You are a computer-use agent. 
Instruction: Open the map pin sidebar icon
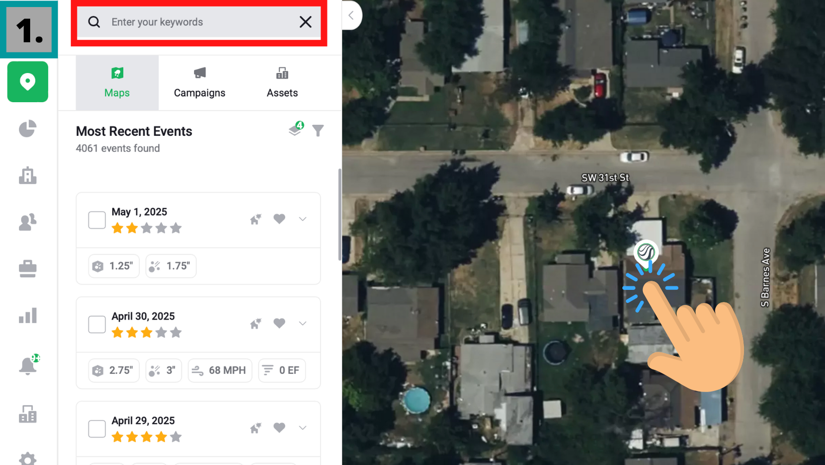pos(28,82)
